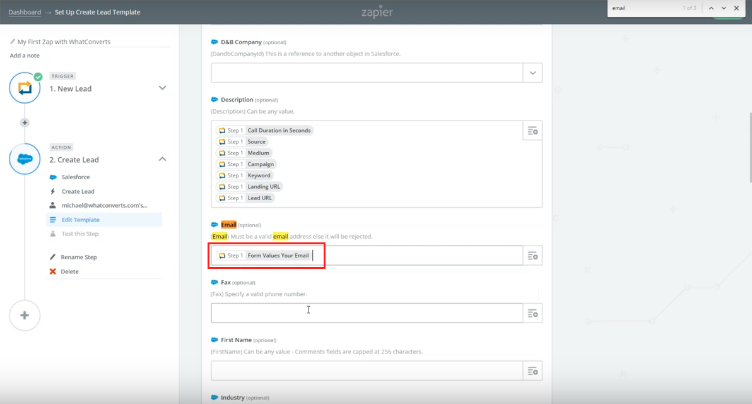This screenshot has width=752, height=404.
Task: Select the Campaign field pill
Action: click(246, 164)
